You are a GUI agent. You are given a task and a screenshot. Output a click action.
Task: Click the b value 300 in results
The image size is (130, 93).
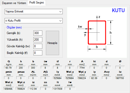[33, 68]
